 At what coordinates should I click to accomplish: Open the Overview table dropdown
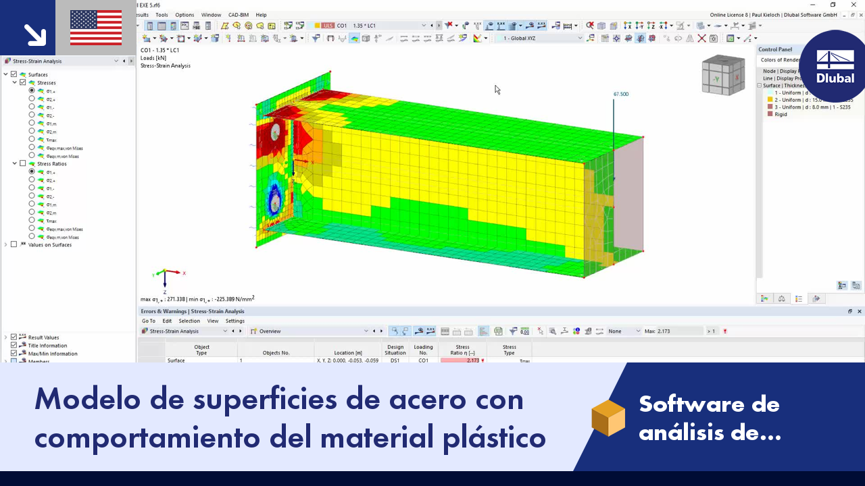(x=366, y=331)
